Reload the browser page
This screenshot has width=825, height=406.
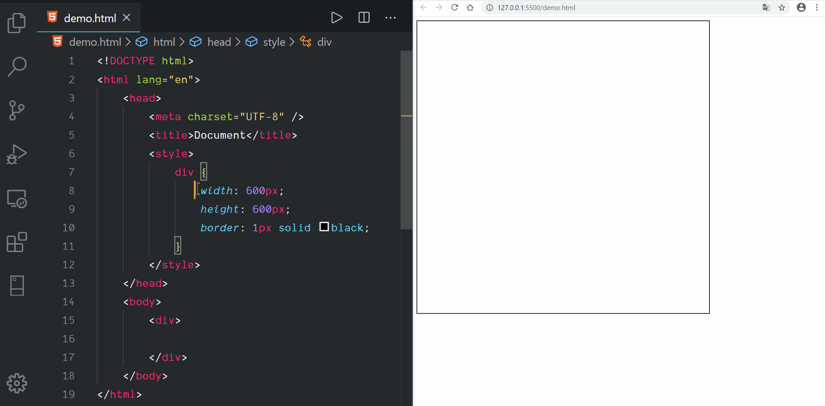(x=455, y=7)
